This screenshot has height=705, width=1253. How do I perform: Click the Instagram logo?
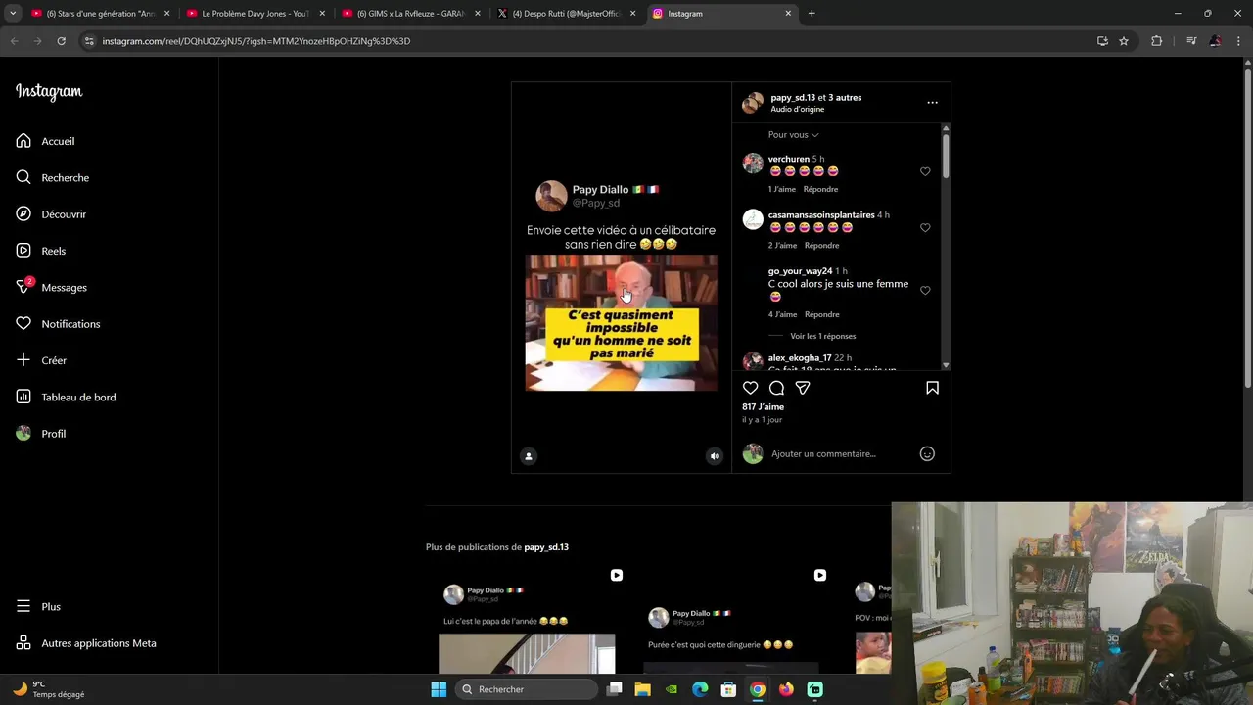coord(49,91)
